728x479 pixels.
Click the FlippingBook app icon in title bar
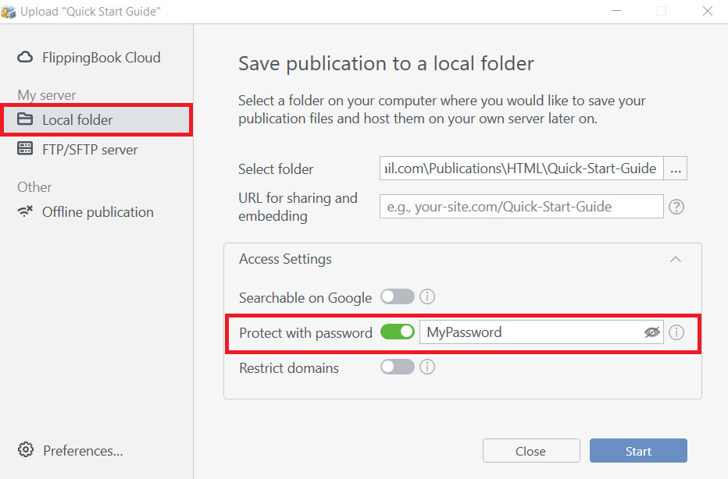(9, 11)
